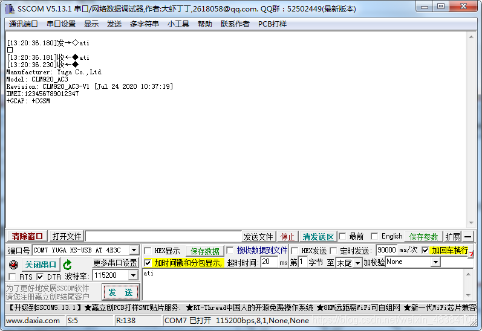Open the 发送 menu
Viewport: 482px width, 331px height.
114,24
